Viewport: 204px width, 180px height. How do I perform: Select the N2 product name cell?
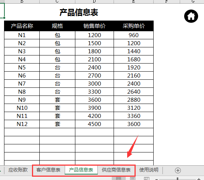22,43
